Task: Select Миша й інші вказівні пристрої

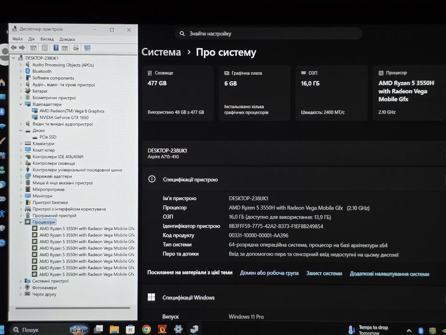Action: coord(63,183)
